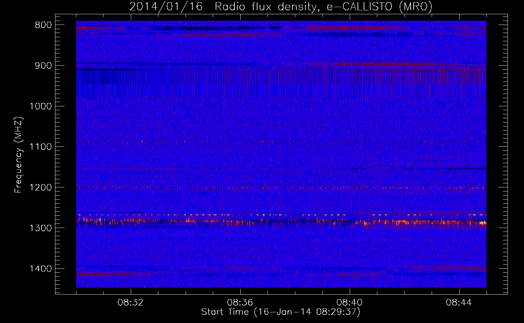This screenshot has height=323, width=524.
Task: Click the 08:44 time axis label
Action: click(459, 303)
